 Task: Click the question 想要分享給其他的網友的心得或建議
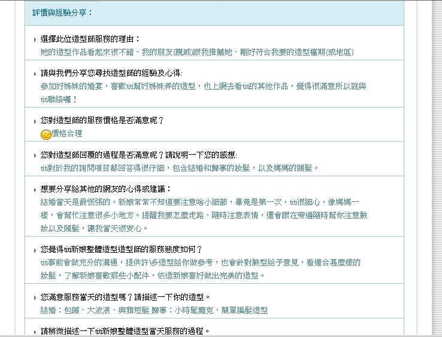click(x=106, y=189)
